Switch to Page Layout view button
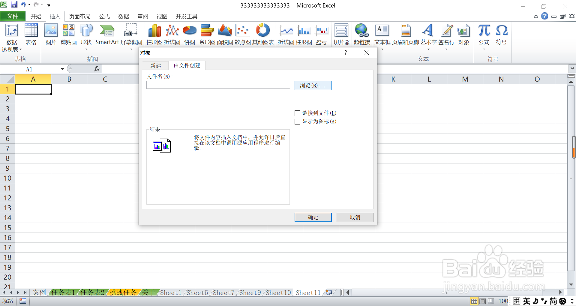This screenshot has width=576, height=306. point(483,301)
